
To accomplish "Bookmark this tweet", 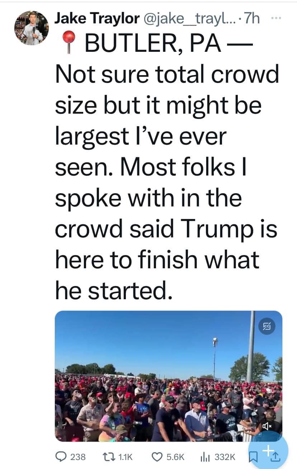I will pos(253,457).
